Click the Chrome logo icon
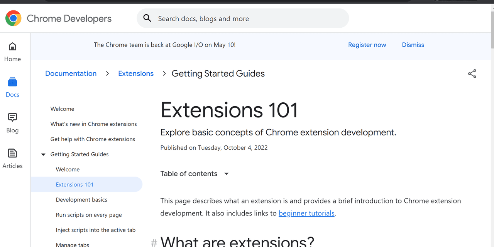 click(x=14, y=18)
